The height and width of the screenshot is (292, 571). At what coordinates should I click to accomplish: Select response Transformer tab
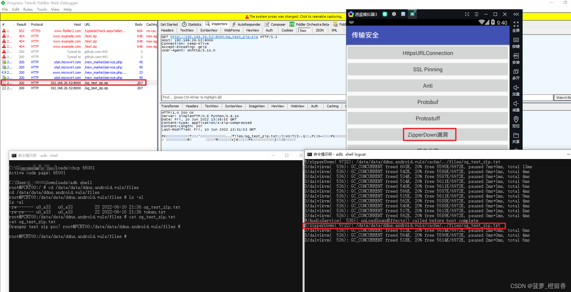[x=170, y=106]
